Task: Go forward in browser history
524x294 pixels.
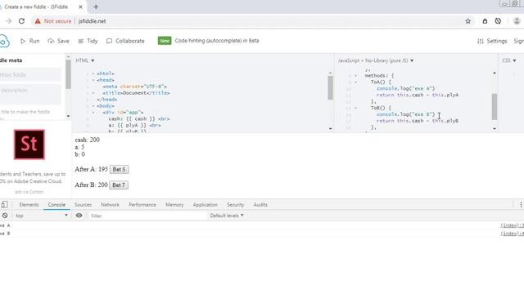Action: point(9,21)
